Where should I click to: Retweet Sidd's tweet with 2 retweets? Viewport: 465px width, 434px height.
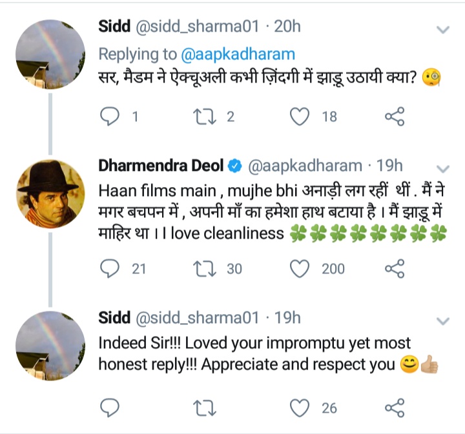point(206,117)
